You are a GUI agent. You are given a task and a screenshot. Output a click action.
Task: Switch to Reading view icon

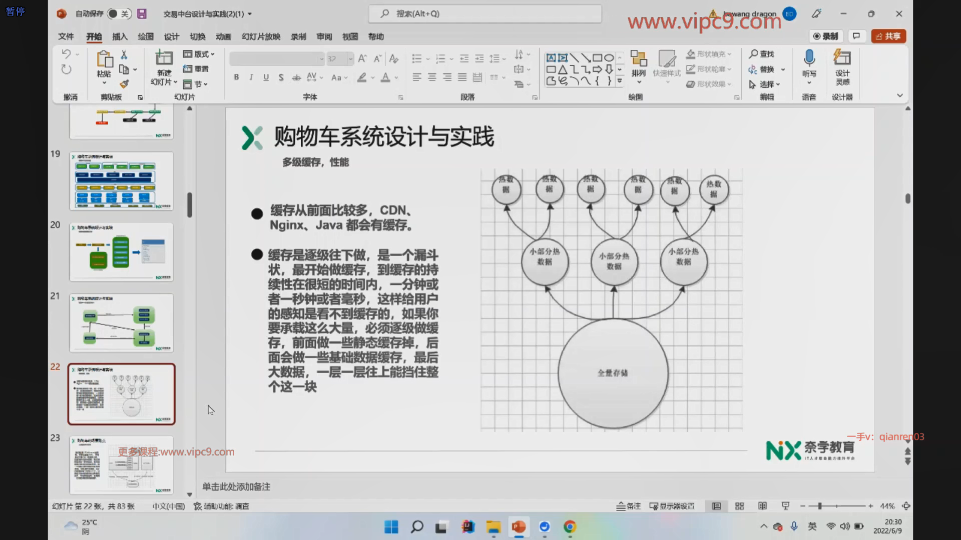click(762, 506)
